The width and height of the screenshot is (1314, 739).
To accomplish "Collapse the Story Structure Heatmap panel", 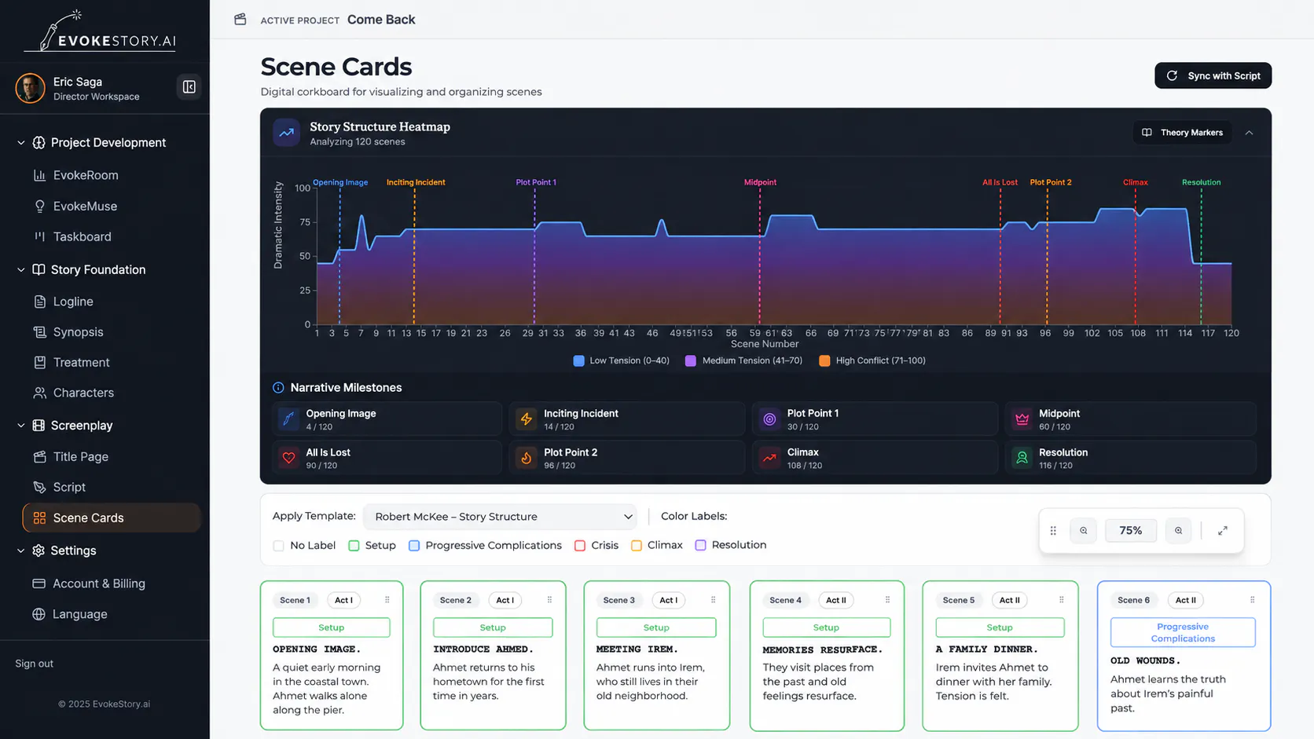I will click(x=1249, y=133).
